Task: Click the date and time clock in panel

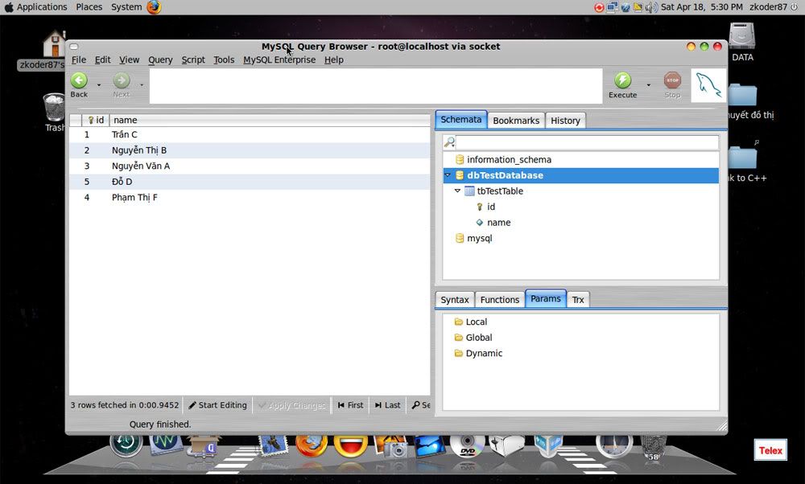Action: point(702,7)
